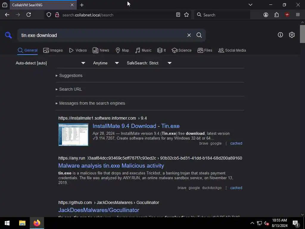List all tabs chevron button
The height and width of the screenshot is (229, 305).
click(250, 5)
